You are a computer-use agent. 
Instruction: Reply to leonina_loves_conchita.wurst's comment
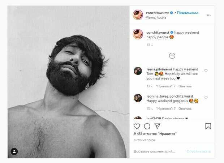[185, 108]
